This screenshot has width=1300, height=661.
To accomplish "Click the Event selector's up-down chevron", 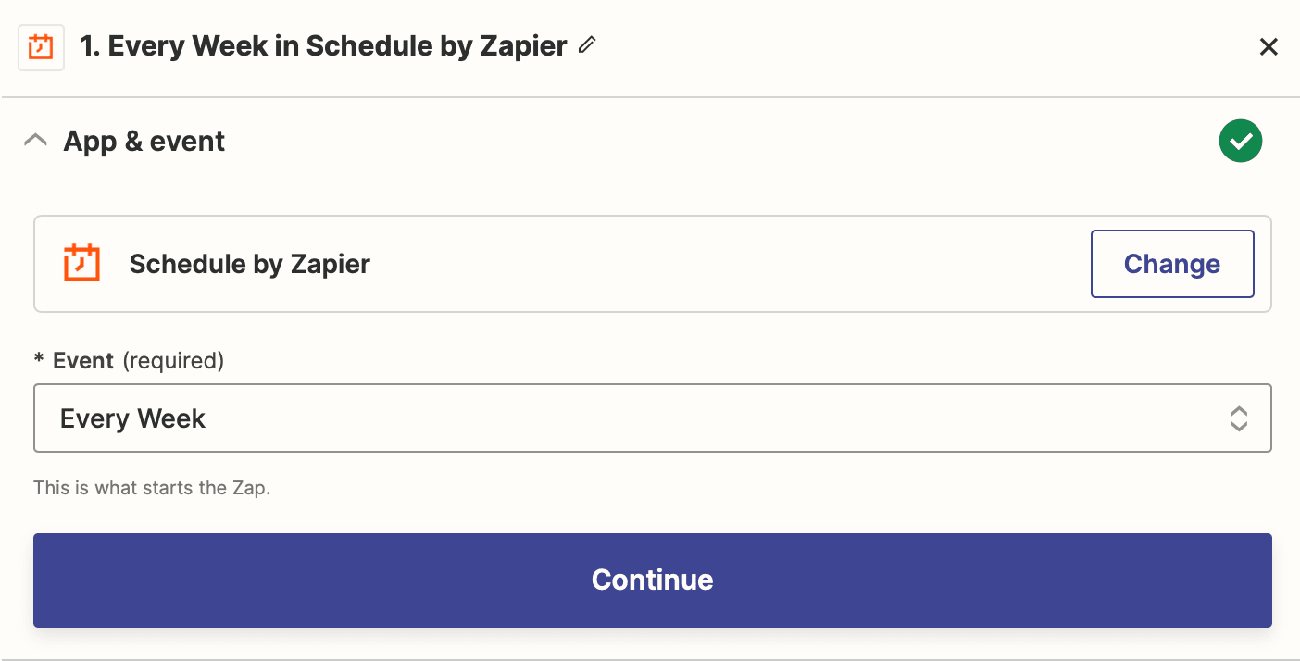I will coord(1239,418).
